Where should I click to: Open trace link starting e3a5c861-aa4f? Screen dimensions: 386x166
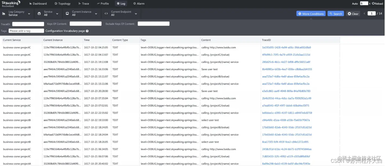286,91
